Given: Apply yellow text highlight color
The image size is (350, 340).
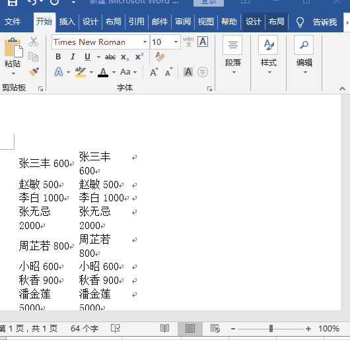Looking at the screenshot, I should click(81, 72).
